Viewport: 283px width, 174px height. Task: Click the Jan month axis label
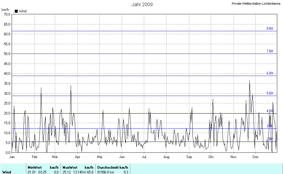(12, 157)
